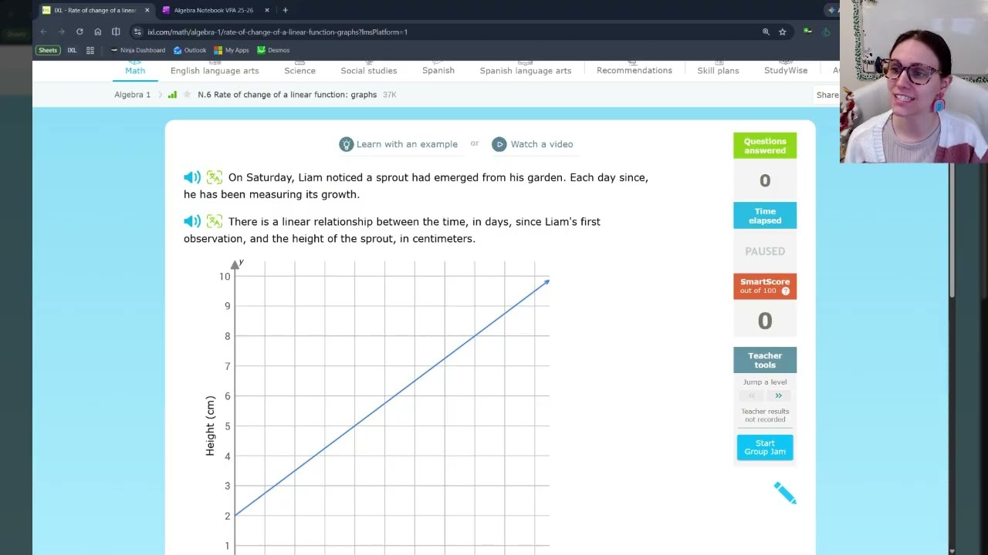Open the Ninja Dashboard bookmark
Viewport: 988px width, 555px height.
pyautogui.click(x=138, y=50)
